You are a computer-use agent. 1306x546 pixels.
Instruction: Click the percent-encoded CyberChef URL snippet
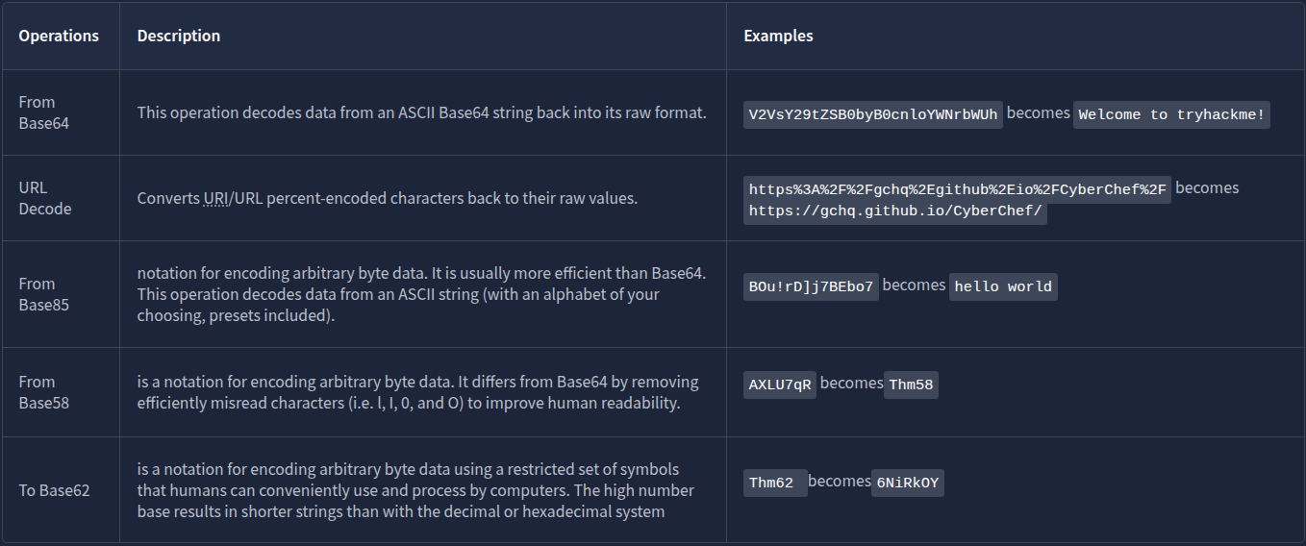click(957, 188)
